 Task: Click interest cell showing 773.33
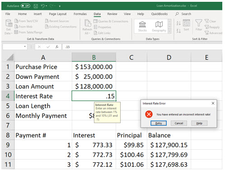point(94,145)
